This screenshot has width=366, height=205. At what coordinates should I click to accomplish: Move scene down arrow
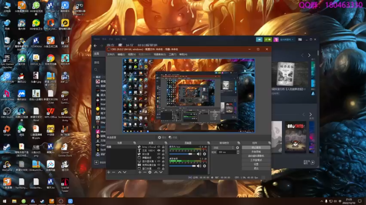[x=124, y=172]
